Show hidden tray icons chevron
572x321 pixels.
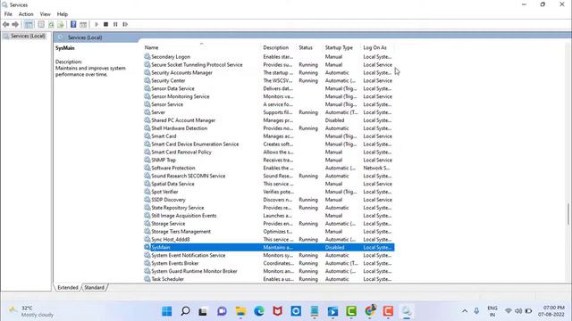[465, 311]
